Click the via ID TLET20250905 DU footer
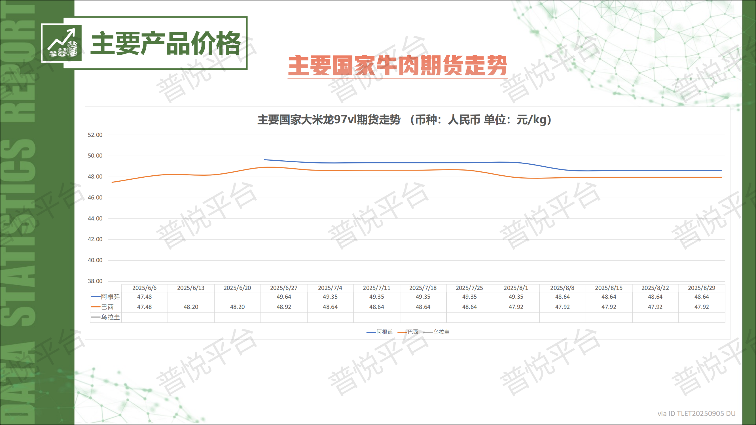756x425 pixels. coord(696,414)
